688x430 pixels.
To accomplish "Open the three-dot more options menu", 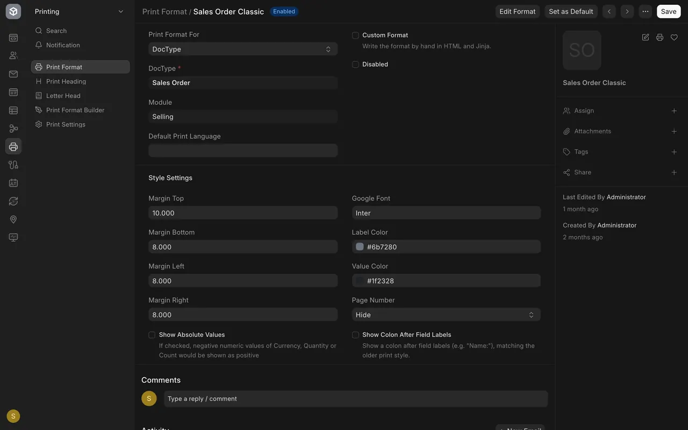I will 645,11.
